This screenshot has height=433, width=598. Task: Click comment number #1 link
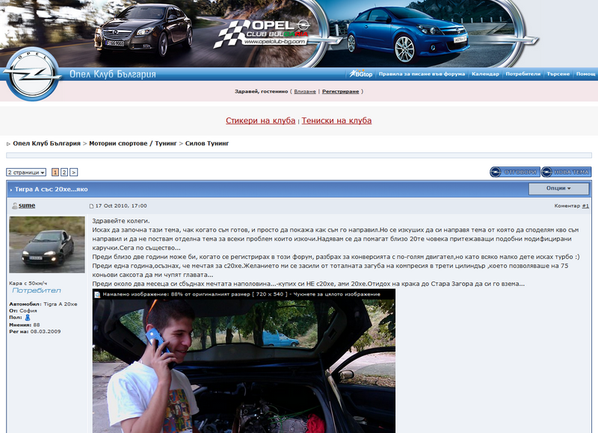(585, 206)
